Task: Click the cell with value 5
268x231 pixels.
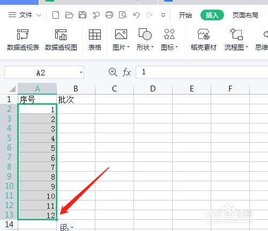Action: (x=37, y=147)
